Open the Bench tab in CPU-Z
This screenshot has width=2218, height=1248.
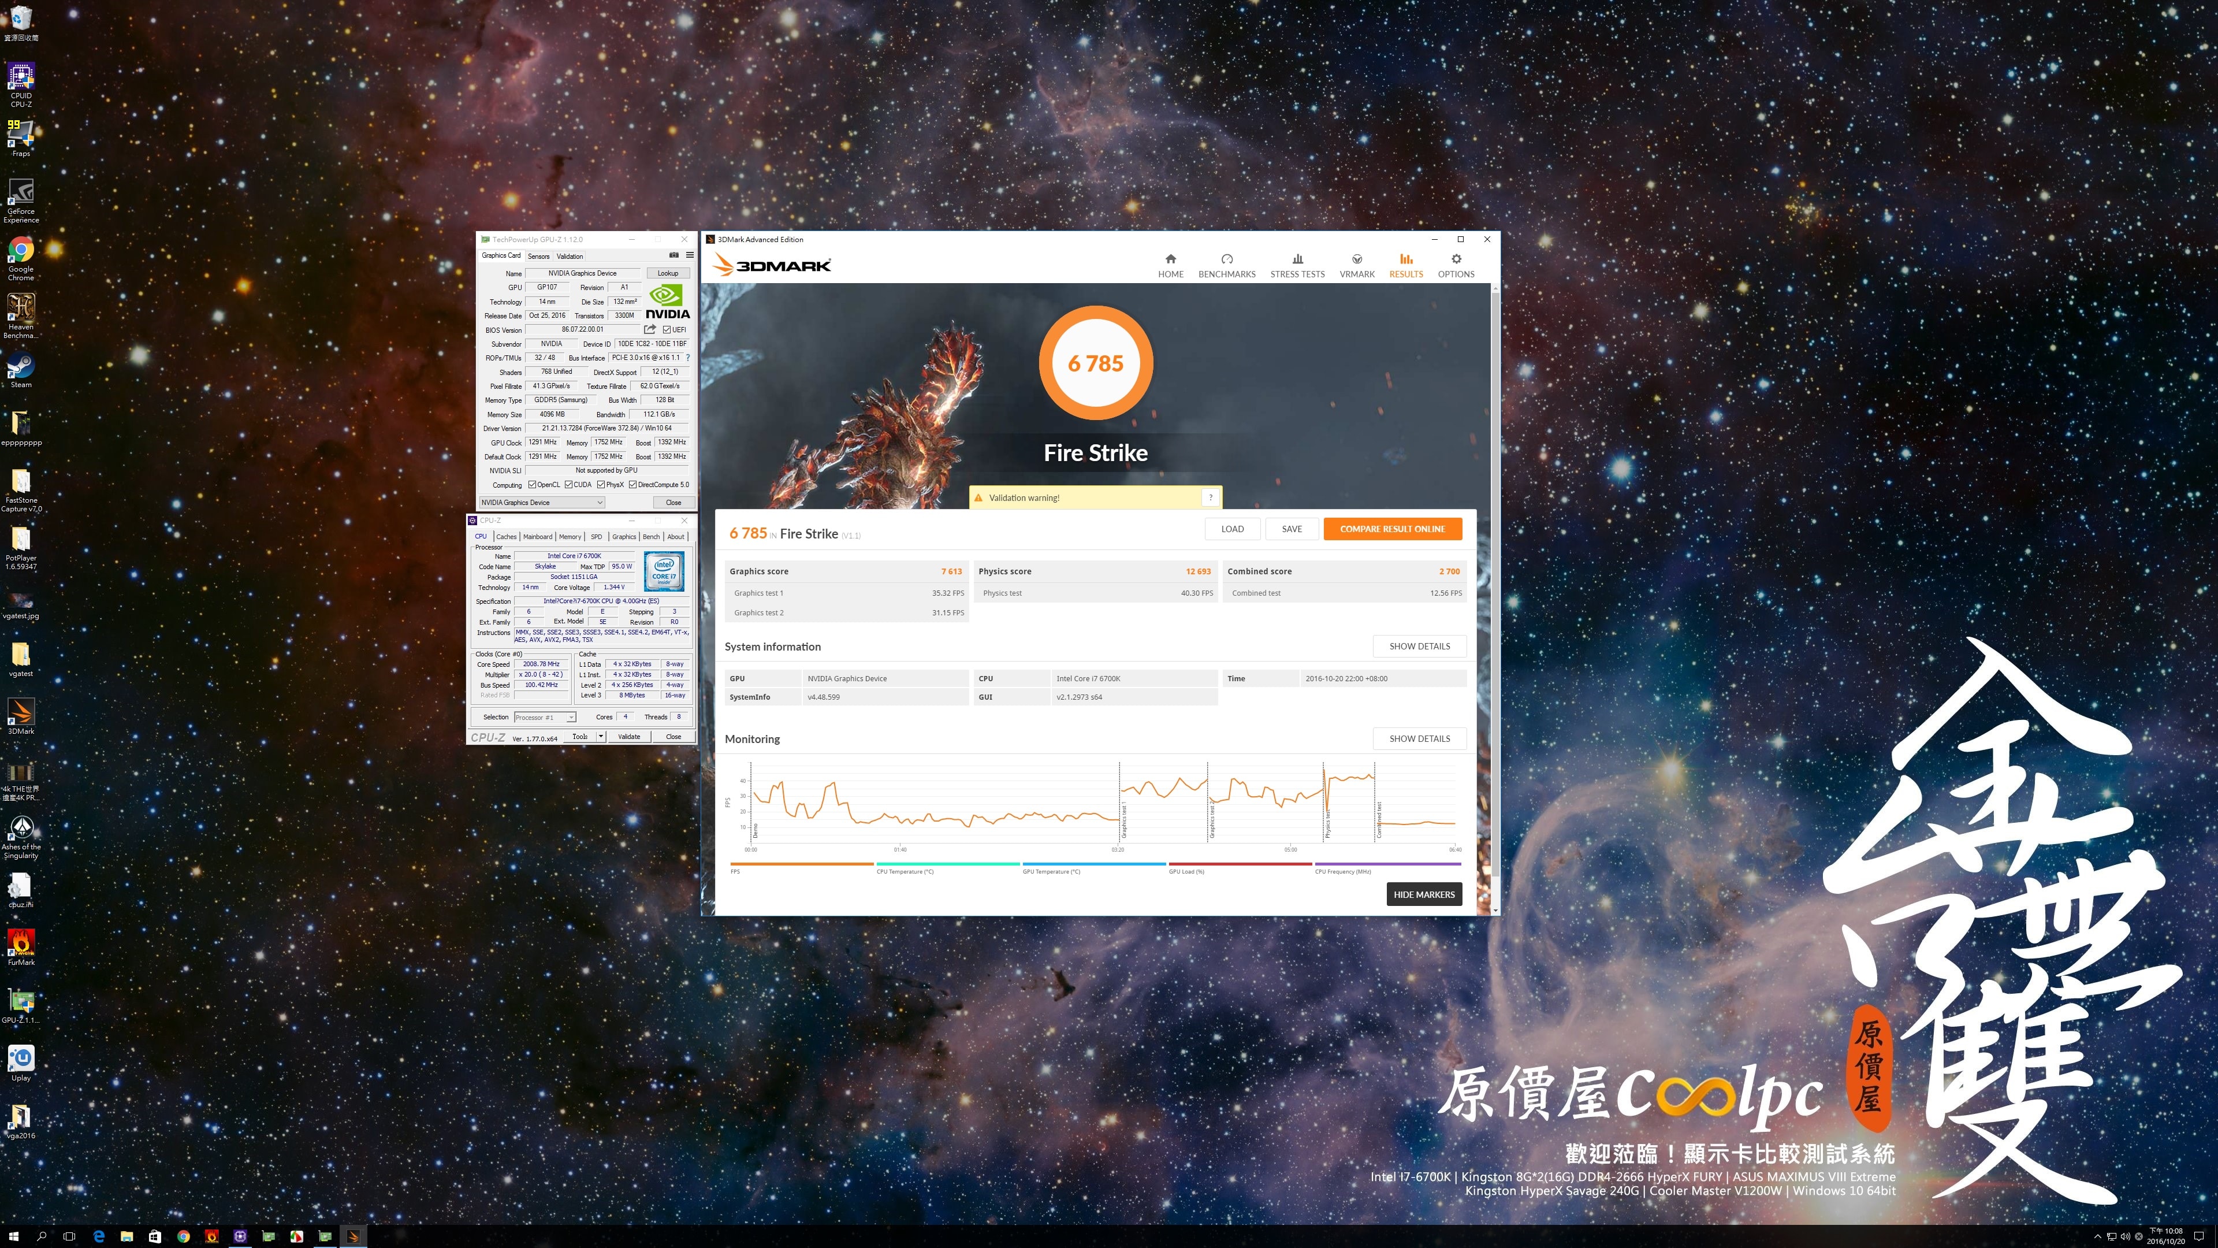[x=651, y=537]
